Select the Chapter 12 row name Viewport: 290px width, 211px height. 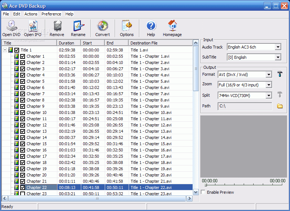coord(37,125)
